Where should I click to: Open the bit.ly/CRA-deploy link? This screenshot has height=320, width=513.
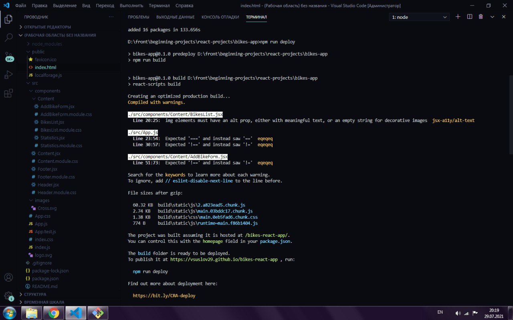point(164,296)
